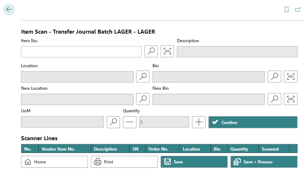Click the Item Scan Transfer Journal title

point(88,31)
